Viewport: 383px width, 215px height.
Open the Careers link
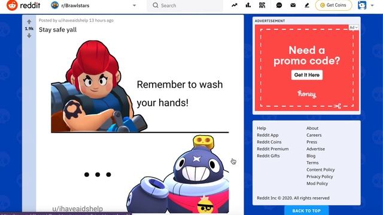coord(314,135)
